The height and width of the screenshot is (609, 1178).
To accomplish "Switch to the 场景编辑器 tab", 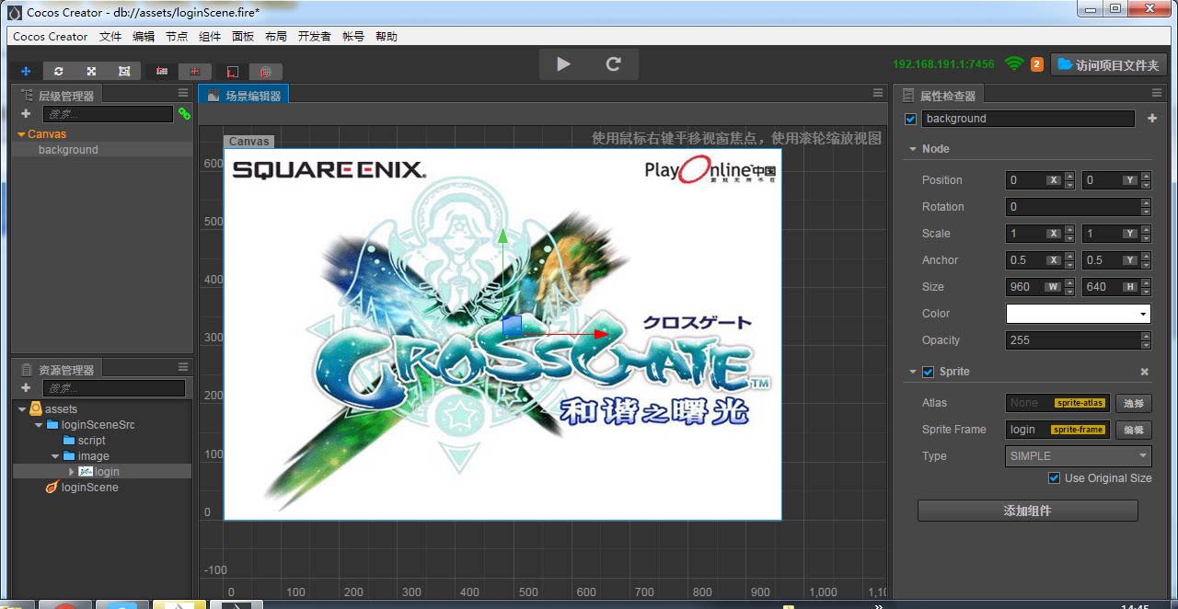I will 244,96.
